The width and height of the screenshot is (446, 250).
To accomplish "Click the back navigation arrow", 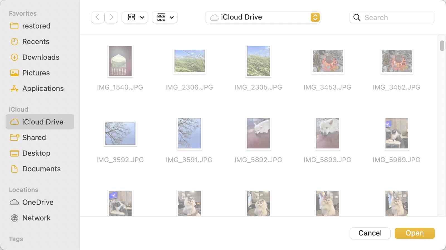I will coord(98,17).
